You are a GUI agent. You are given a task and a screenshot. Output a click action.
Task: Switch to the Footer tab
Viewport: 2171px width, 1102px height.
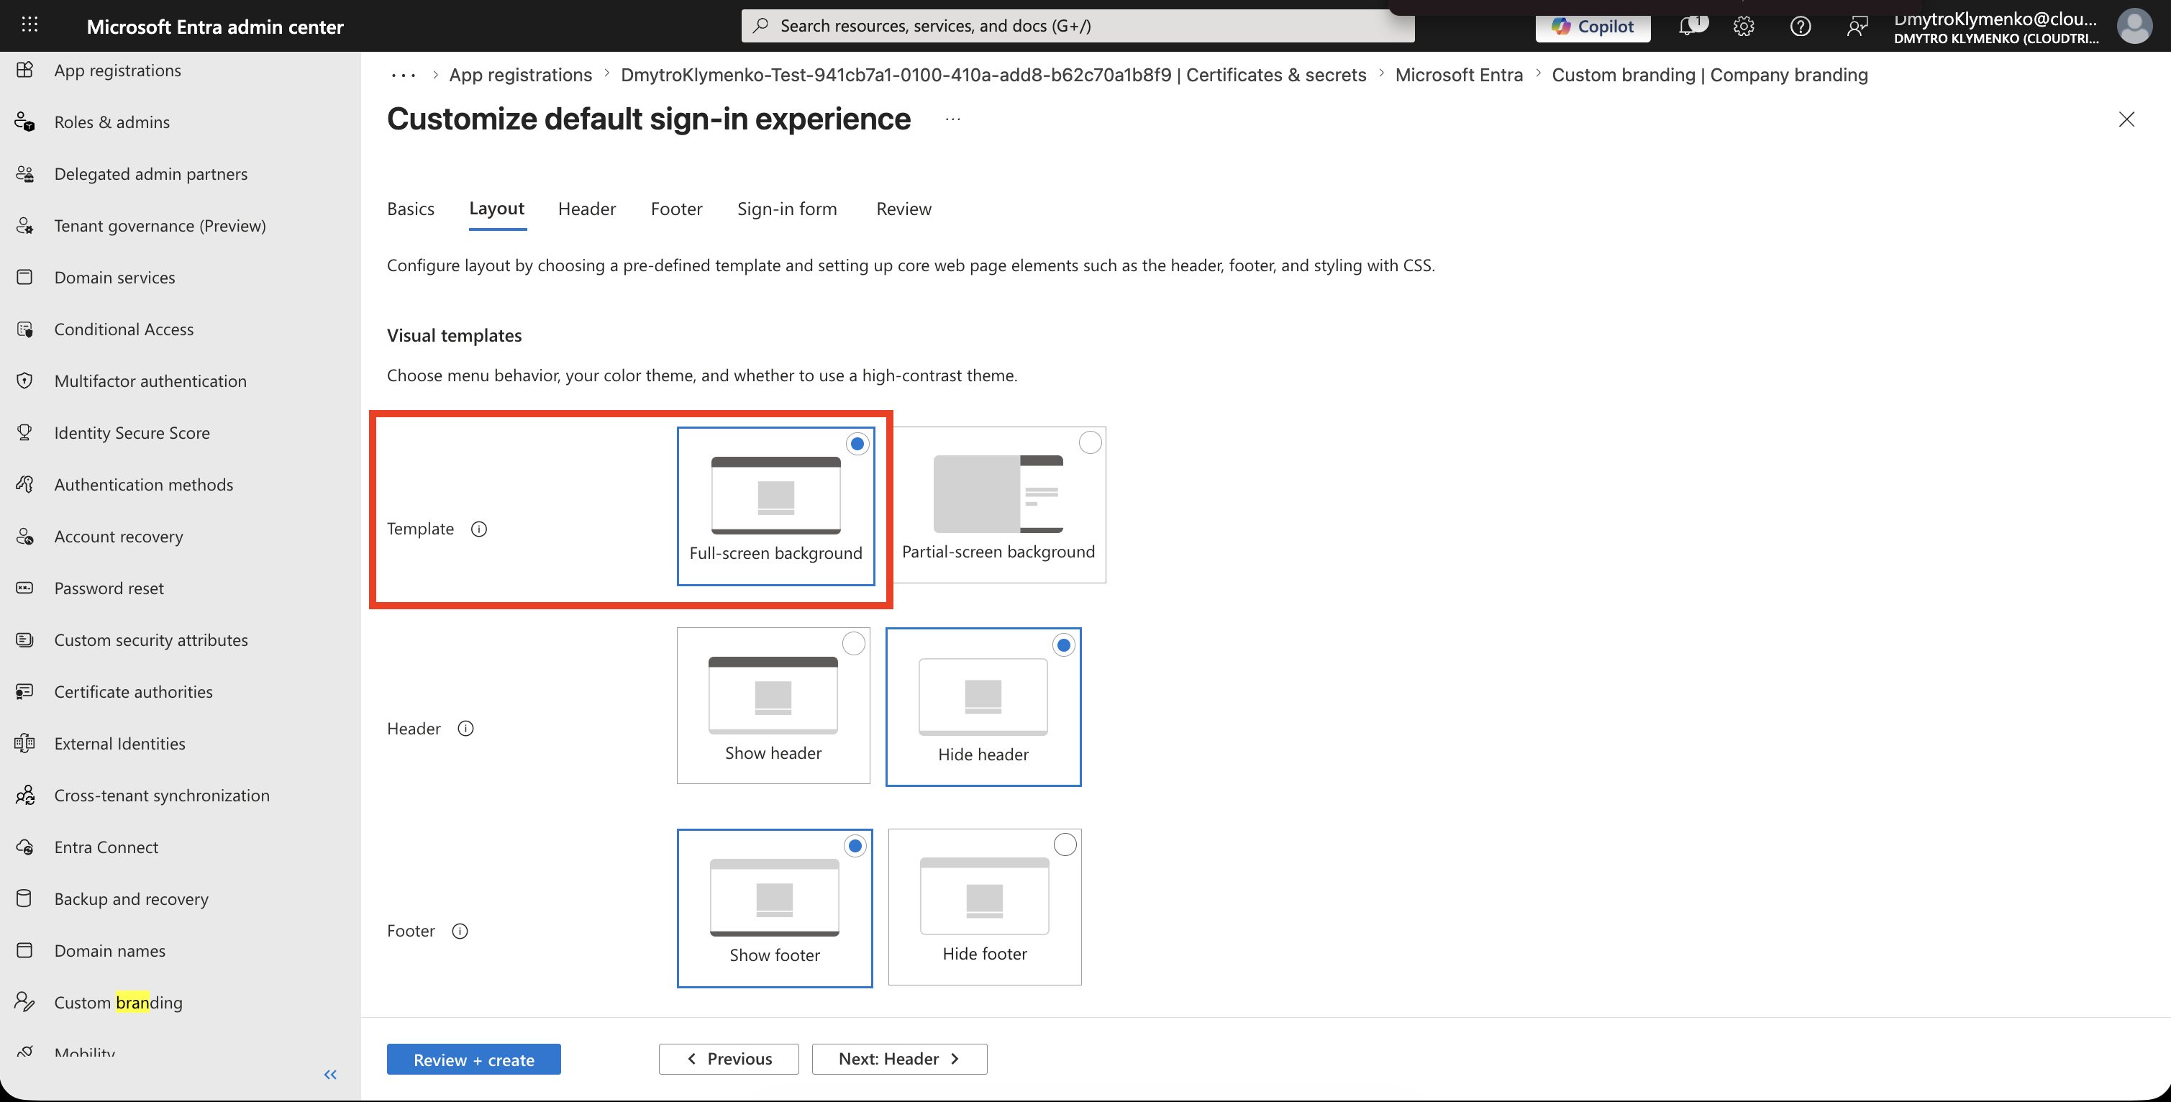pos(677,209)
